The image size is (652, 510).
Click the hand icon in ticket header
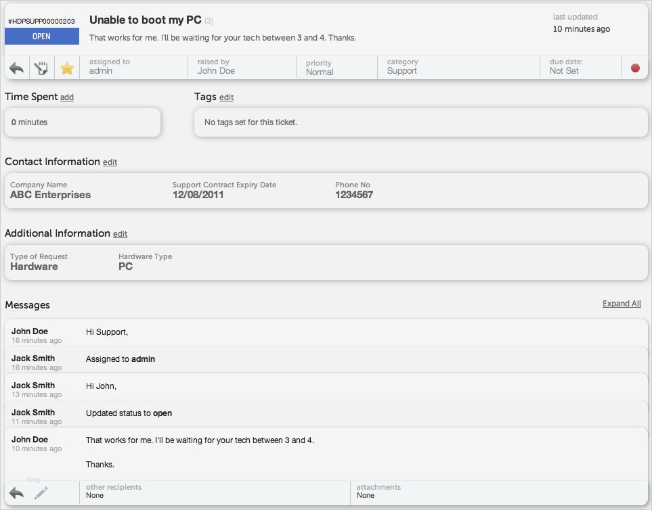[41, 68]
